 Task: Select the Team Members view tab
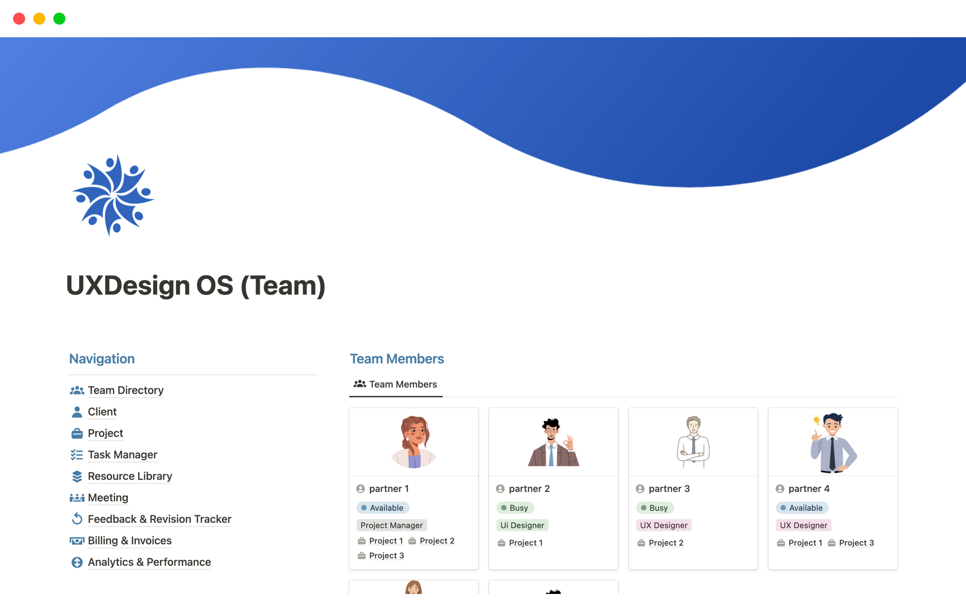395,385
